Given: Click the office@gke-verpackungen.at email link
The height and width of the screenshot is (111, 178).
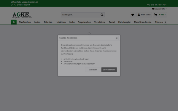Looking at the screenshot, I should 24,2.
